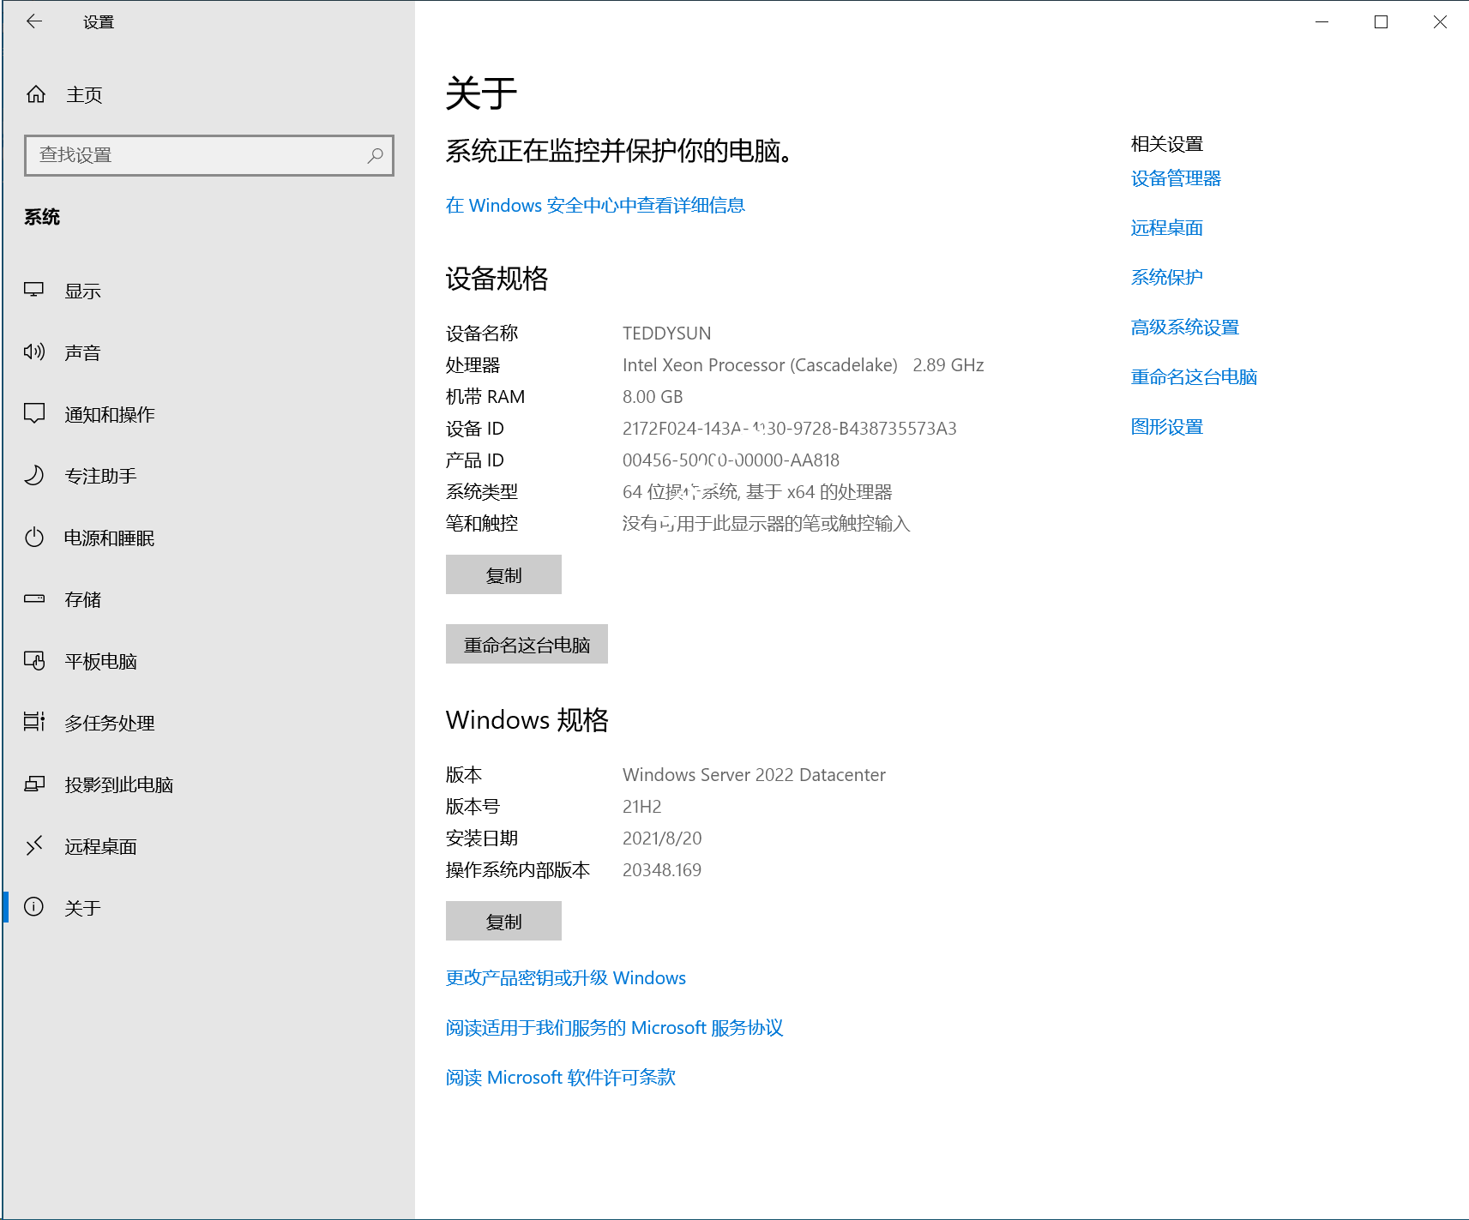Click the Multitasking (多任务处理) icon

click(34, 723)
